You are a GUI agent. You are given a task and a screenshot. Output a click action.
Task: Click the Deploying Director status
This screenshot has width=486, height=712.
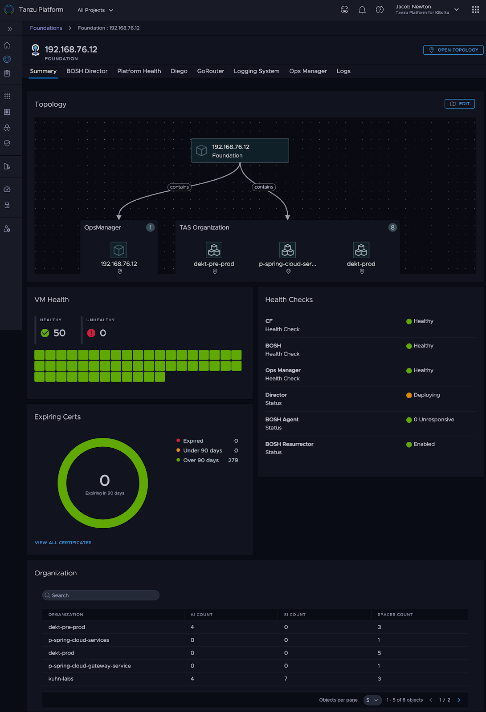pyautogui.click(x=423, y=395)
